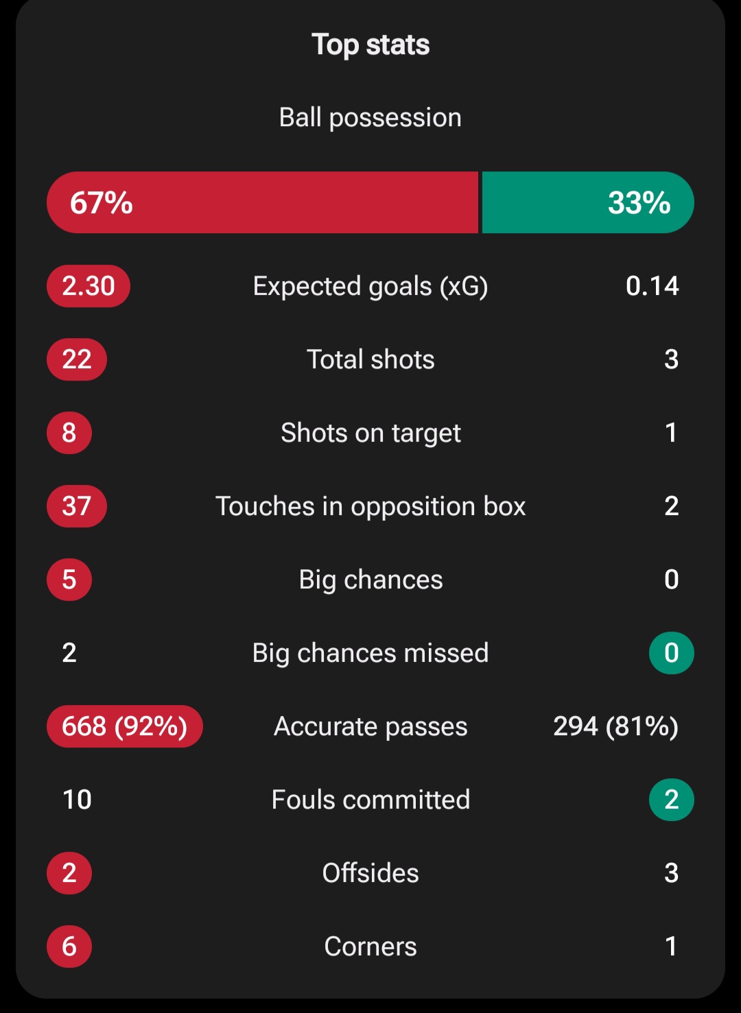Image resolution: width=741 pixels, height=1013 pixels.
Task: Click the red 37 touches badge
Action: 77,506
